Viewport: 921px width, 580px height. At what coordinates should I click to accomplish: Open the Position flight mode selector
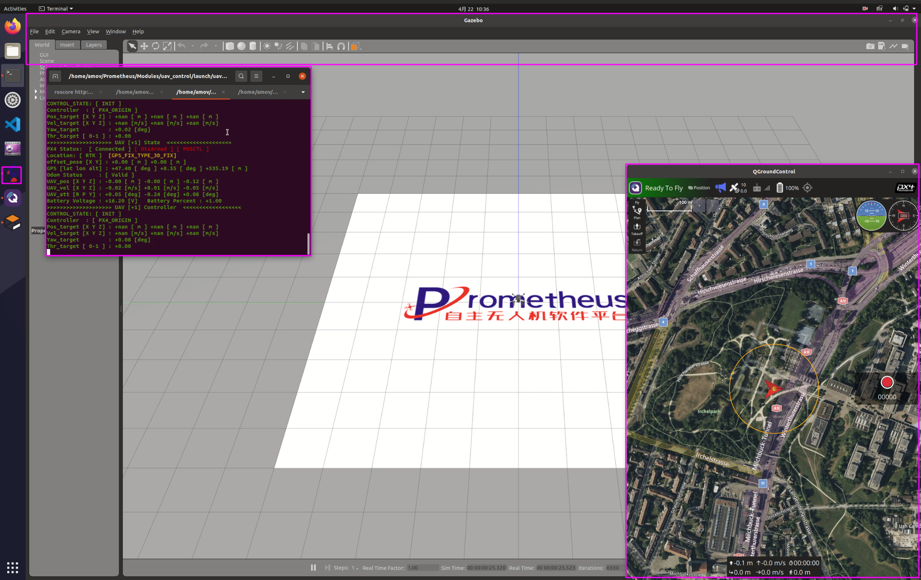pos(699,188)
